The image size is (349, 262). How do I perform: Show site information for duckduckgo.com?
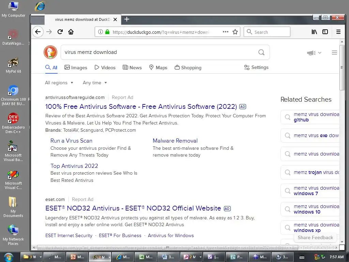click(x=101, y=32)
